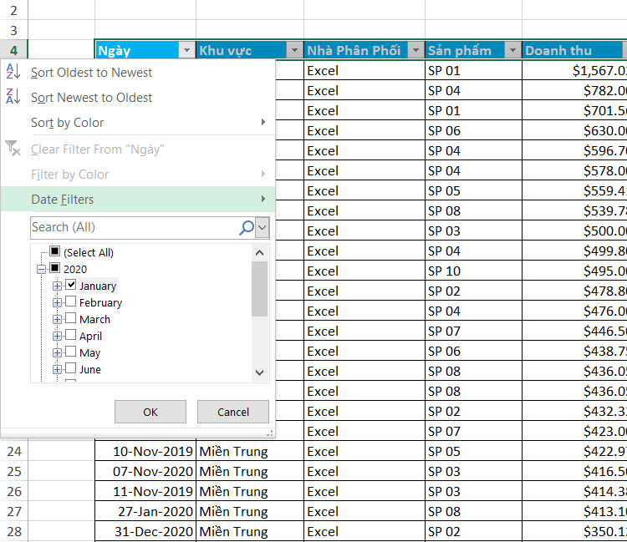Expand the March tree node
This screenshot has height=542, width=627.
click(x=57, y=320)
